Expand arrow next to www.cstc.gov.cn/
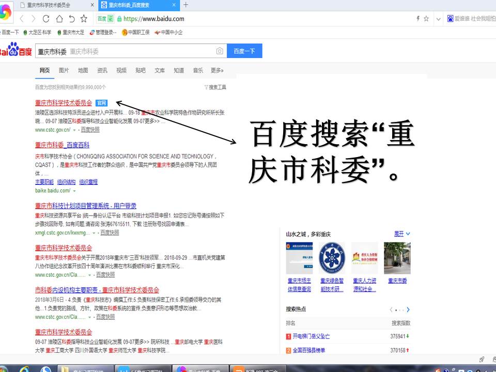The width and height of the screenshot is (496, 372). (x=74, y=130)
